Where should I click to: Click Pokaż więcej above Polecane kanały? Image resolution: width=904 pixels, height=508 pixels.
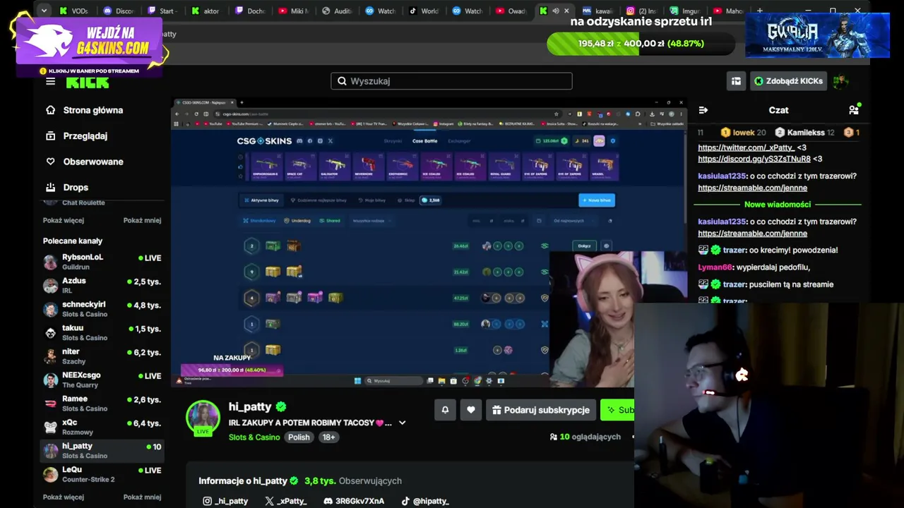coord(64,220)
